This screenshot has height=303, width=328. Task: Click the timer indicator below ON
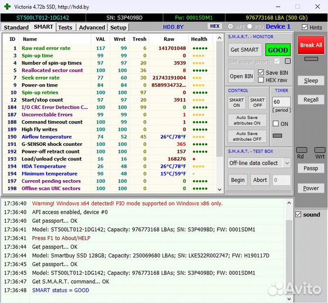(277, 136)
